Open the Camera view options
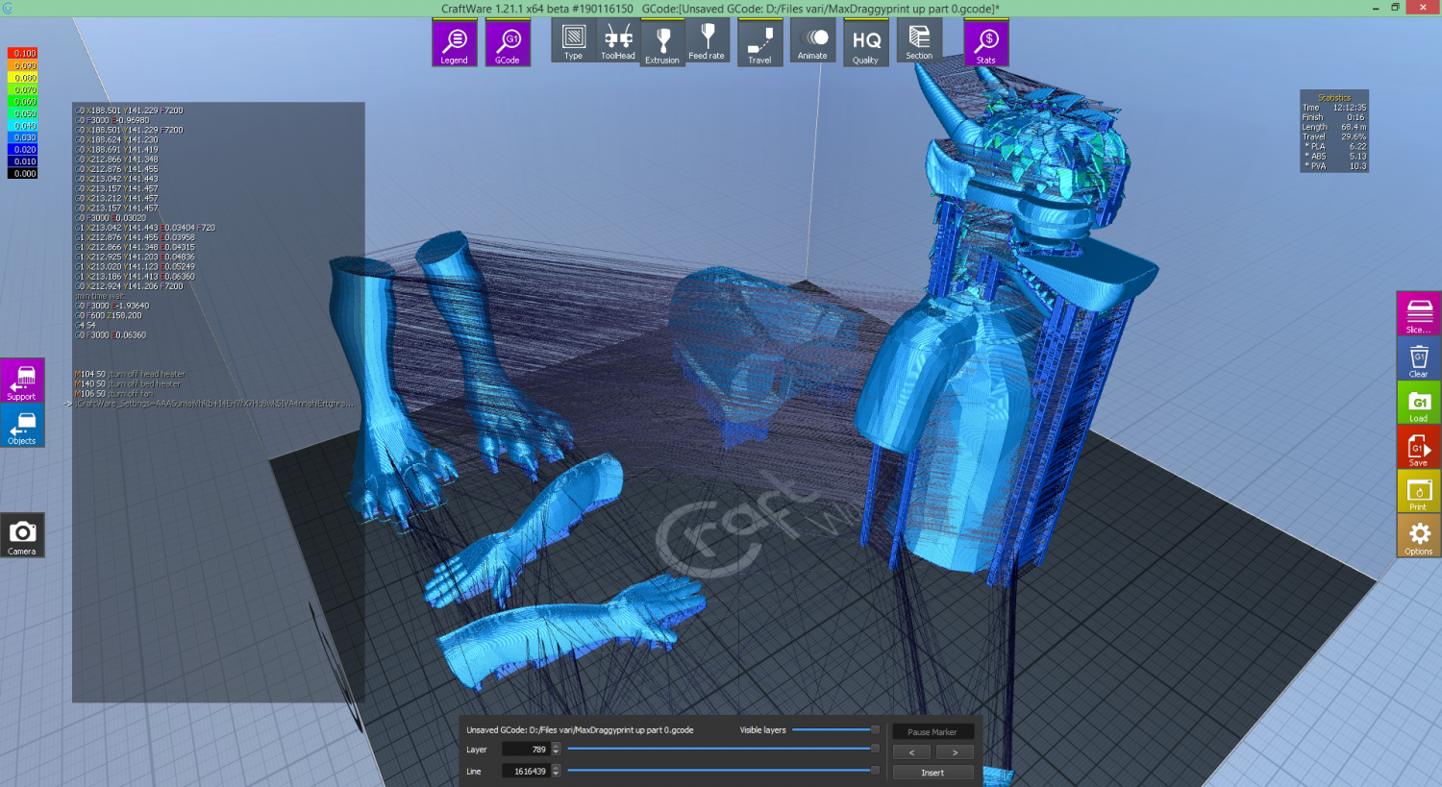 [x=22, y=535]
